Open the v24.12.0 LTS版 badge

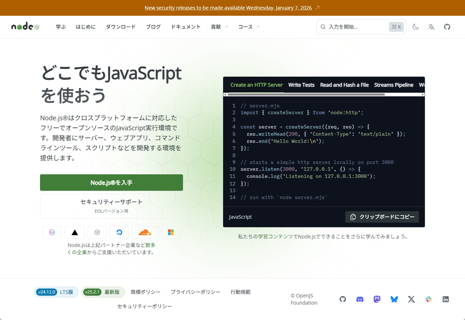tap(56, 292)
